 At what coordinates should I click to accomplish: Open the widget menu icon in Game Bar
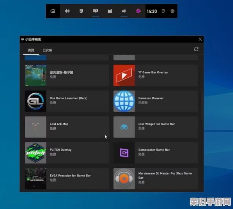tap(53, 11)
